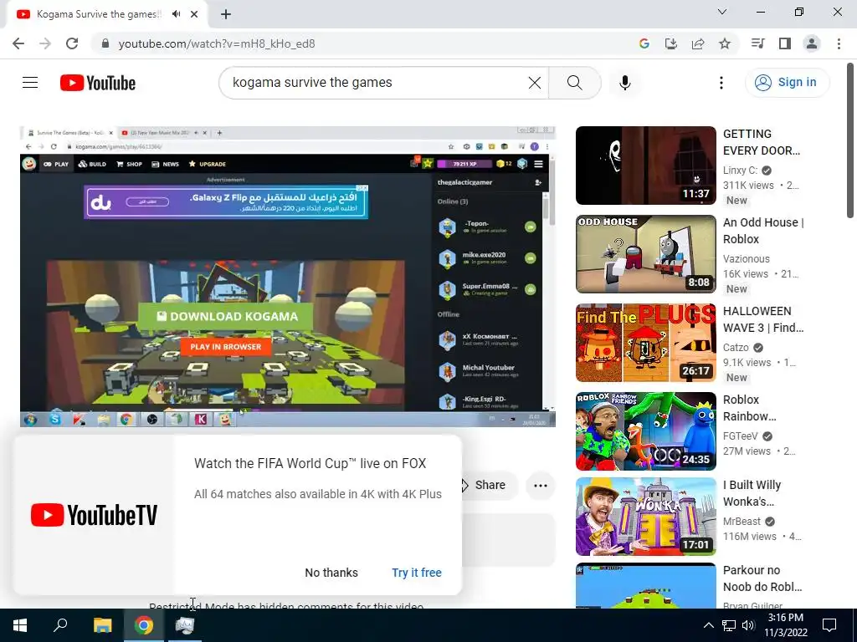Select the Kogama Survive the games tab
The image size is (857, 642).
[x=99, y=14]
